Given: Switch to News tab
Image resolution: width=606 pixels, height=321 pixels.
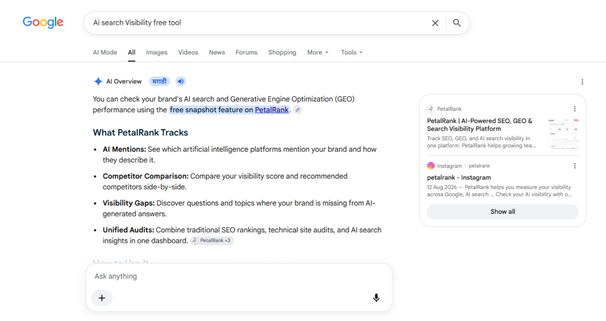Looking at the screenshot, I should pos(217,53).
